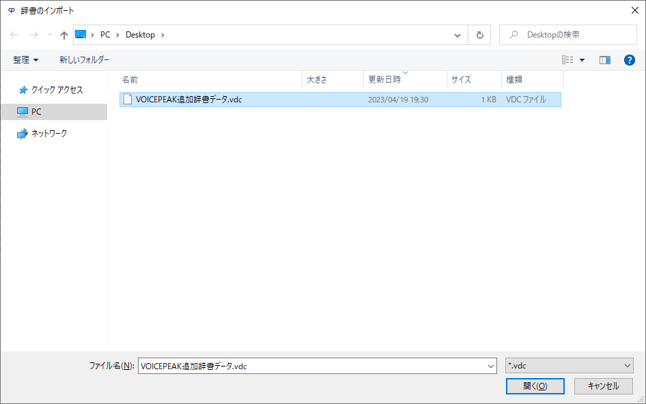
Task: Click the 1 KB size cell
Action: (488, 100)
